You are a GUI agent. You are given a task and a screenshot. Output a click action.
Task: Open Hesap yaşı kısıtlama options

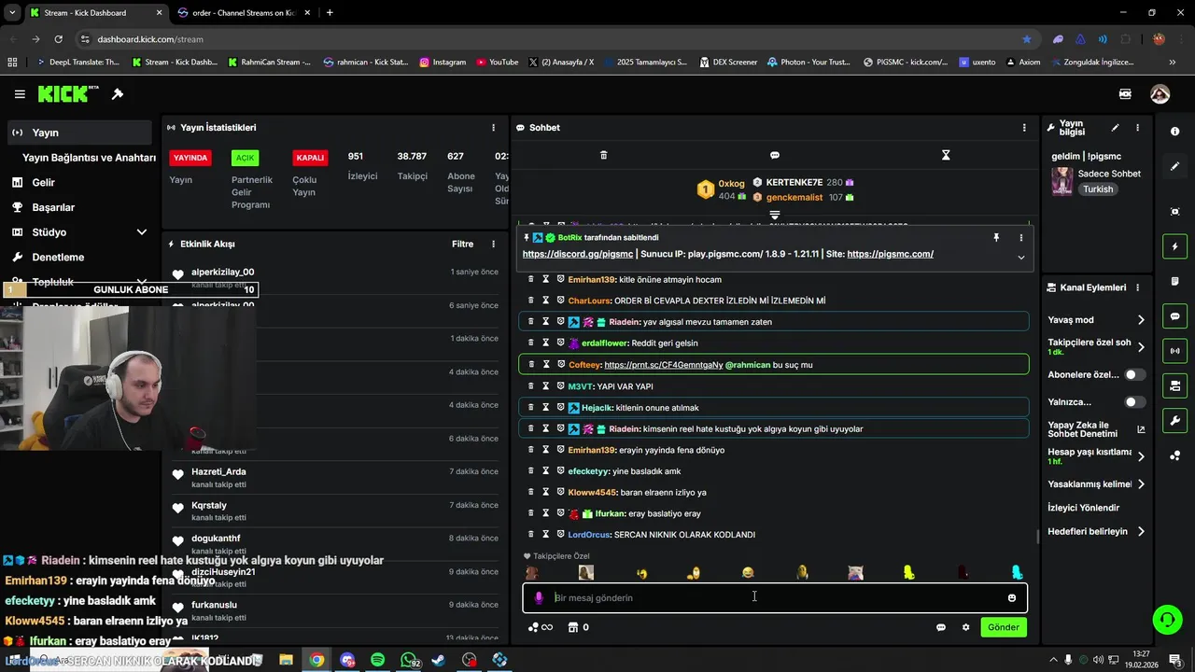(1096, 456)
